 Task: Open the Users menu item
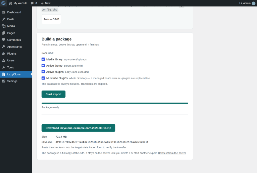[x=16, y=60]
